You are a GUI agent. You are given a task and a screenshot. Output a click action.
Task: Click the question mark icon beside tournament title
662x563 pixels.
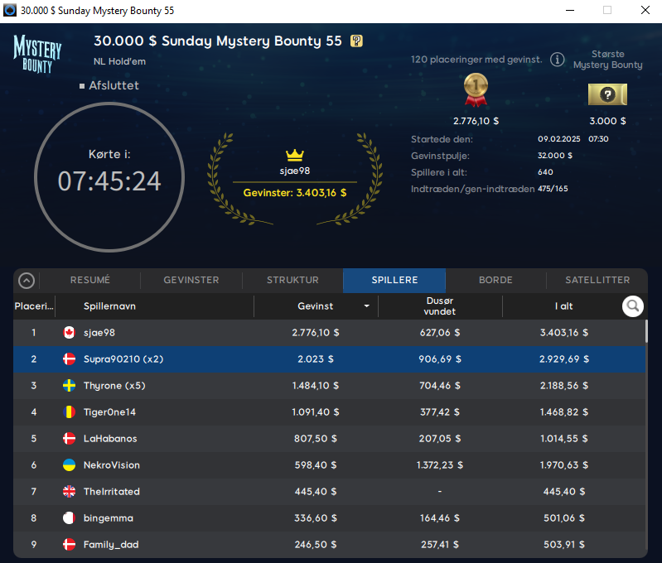[x=356, y=41]
